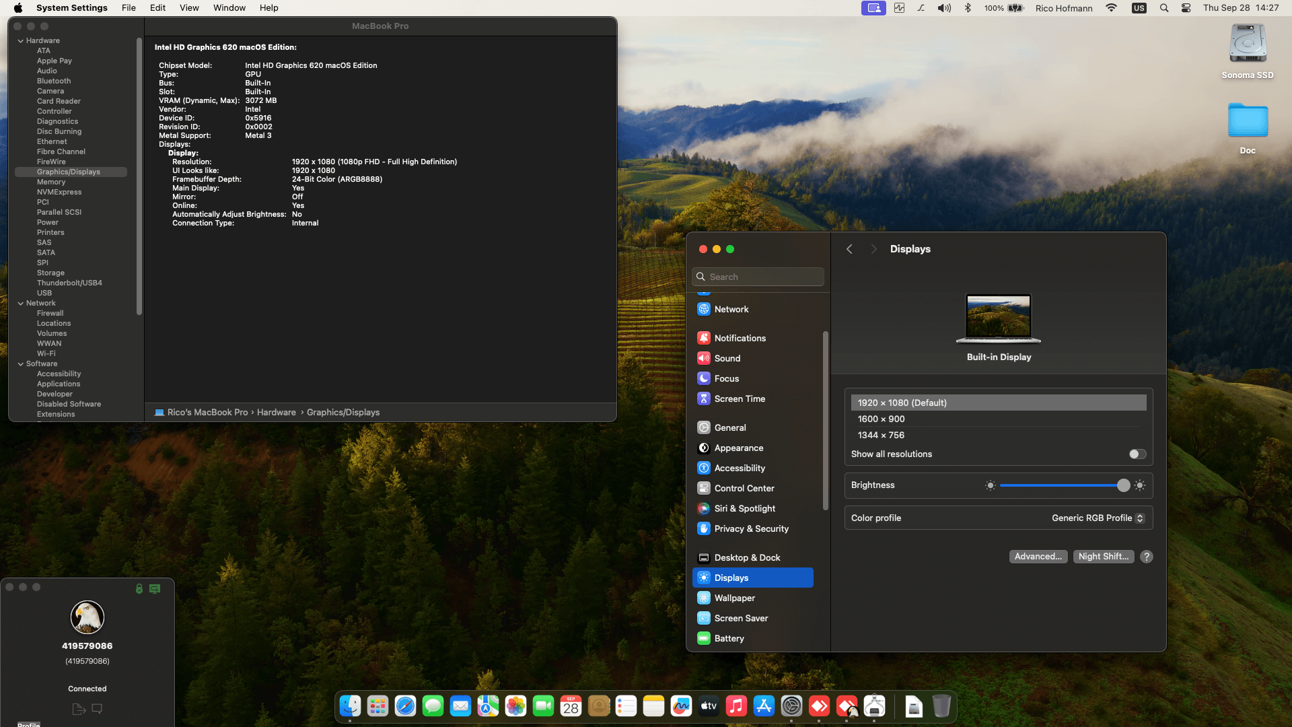
Task: Collapse the Software tree section
Action: (x=21, y=364)
